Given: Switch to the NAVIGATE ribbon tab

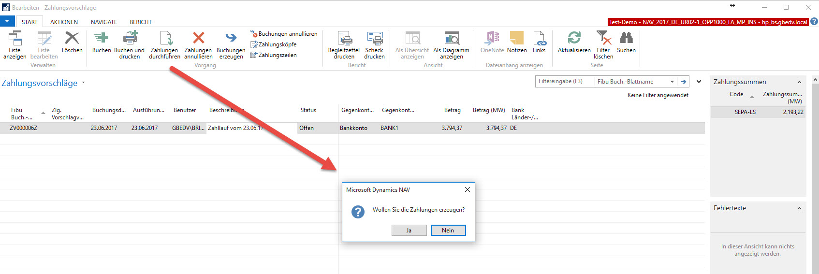Looking at the screenshot, I should point(104,22).
